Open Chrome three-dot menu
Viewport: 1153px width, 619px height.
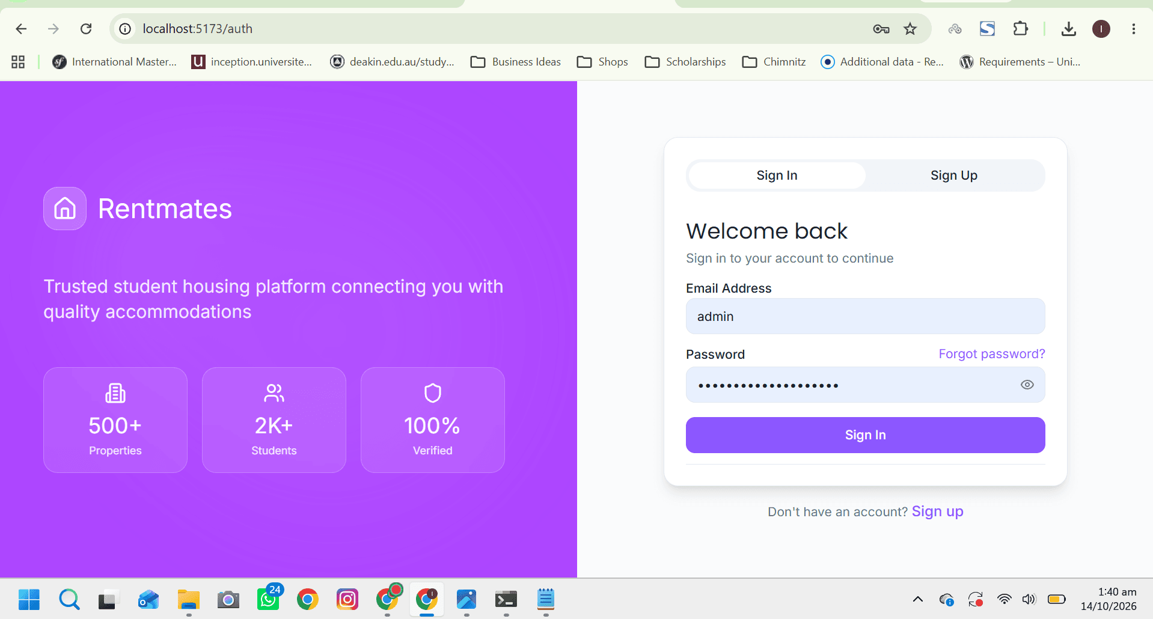(x=1133, y=29)
